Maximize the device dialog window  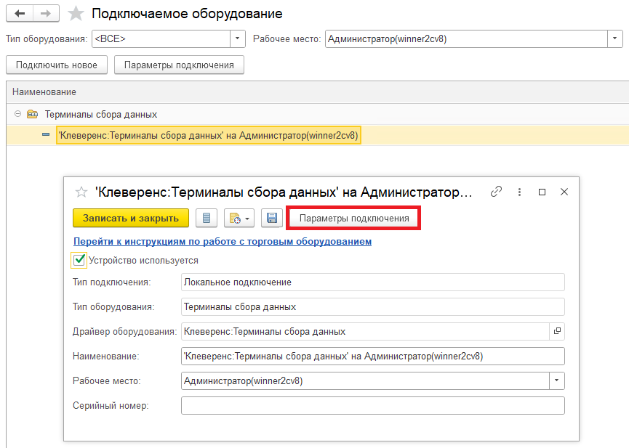(542, 192)
